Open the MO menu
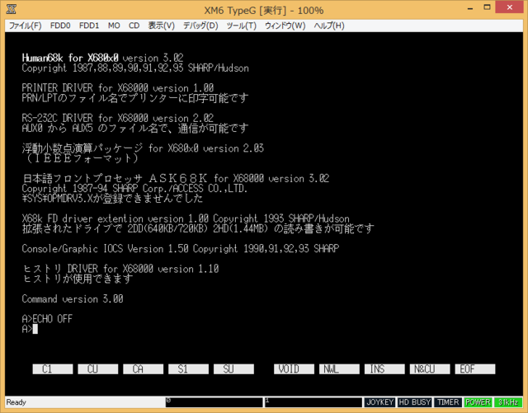 (x=114, y=26)
